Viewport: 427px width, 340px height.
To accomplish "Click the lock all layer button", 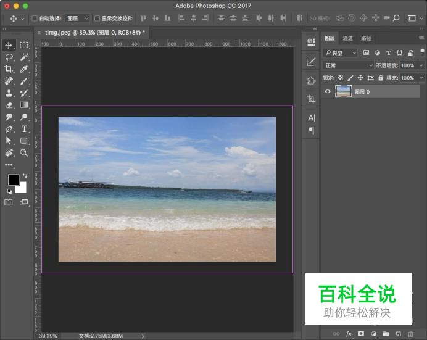I will click(381, 78).
